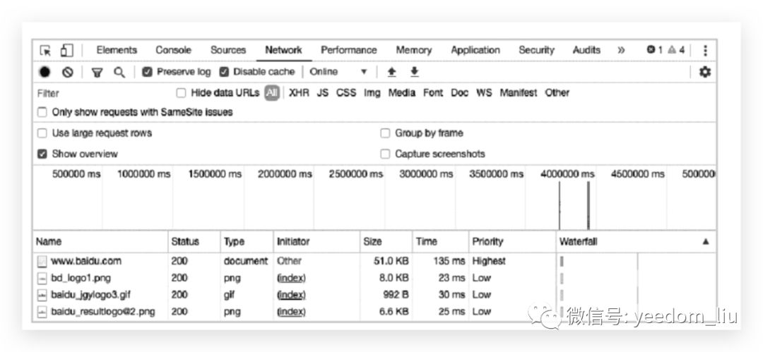Toggle the device toolbar icon
Image resolution: width=763 pixels, height=352 pixels.
click(66, 50)
